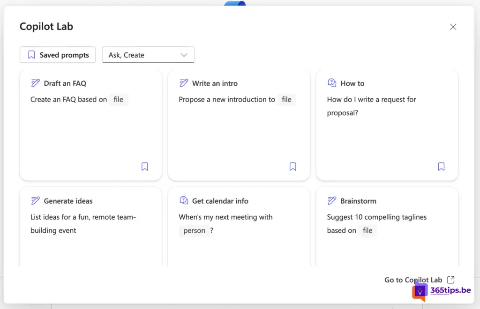Click the chat icon beside How to
This screenshot has height=309, width=480.
click(x=332, y=83)
